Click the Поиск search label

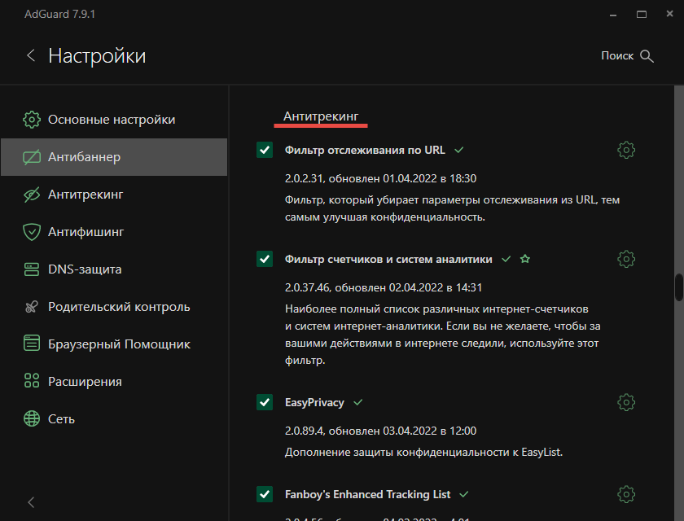[617, 56]
